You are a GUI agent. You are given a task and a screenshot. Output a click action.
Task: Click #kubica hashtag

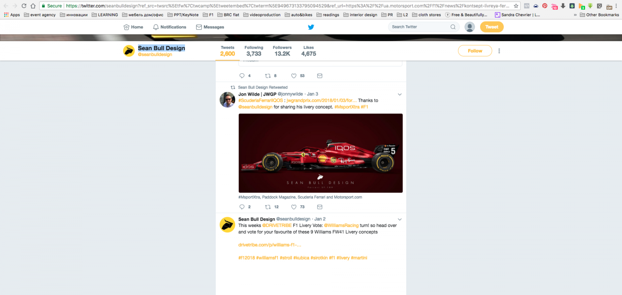pyautogui.click(x=301, y=258)
